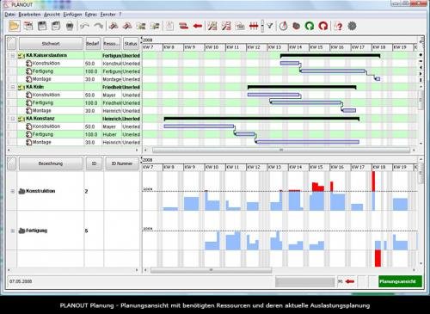
Task: Expand the Fertigung resource row
Action: click(13, 231)
